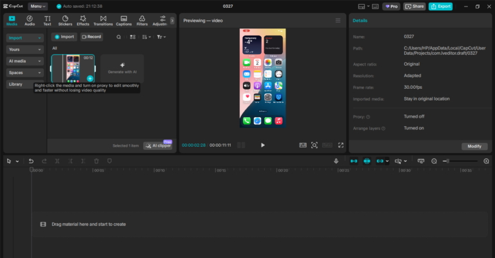The width and height of the screenshot is (495, 258).
Task: Click Generate with AI card
Action: coord(122,68)
